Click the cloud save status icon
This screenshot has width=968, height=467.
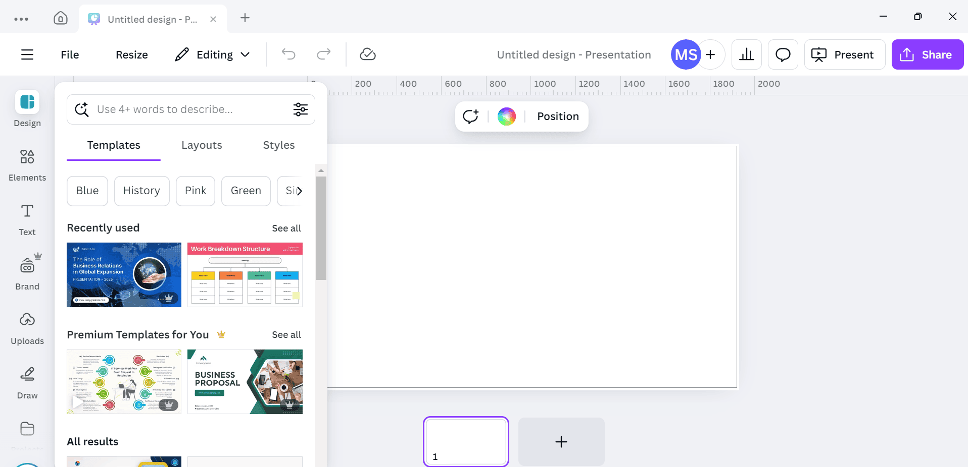point(367,54)
